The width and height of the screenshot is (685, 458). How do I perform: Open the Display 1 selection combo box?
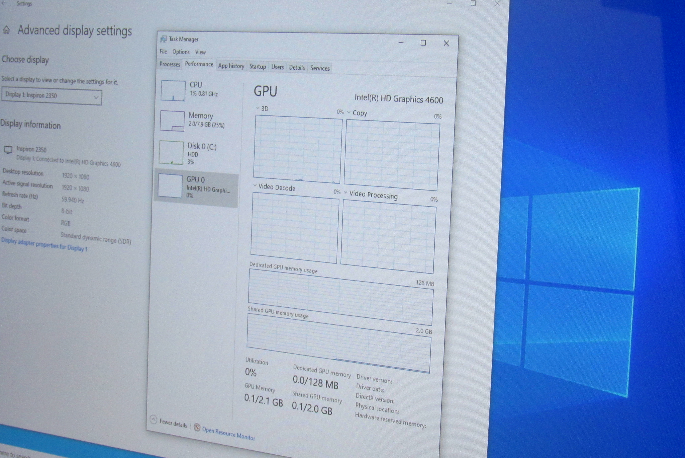[x=52, y=96]
